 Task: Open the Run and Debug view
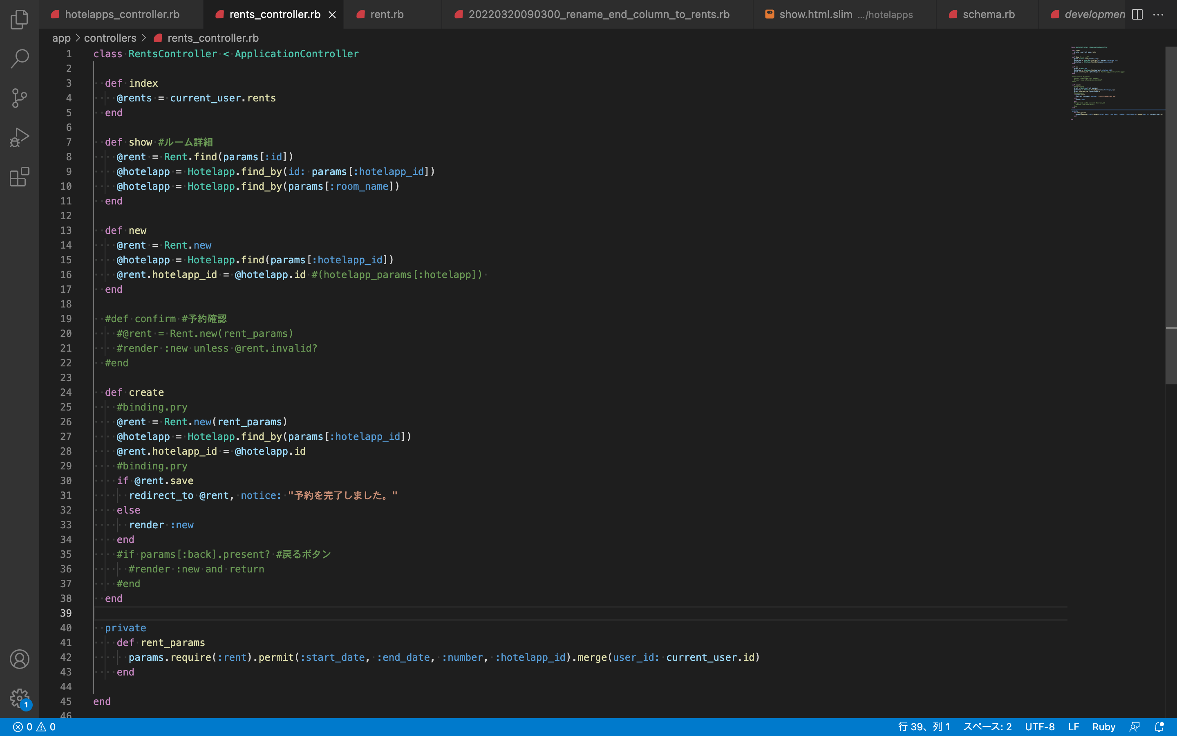pyautogui.click(x=20, y=137)
